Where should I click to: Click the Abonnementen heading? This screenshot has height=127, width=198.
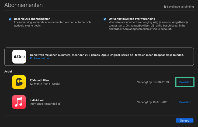click(x=23, y=5)
